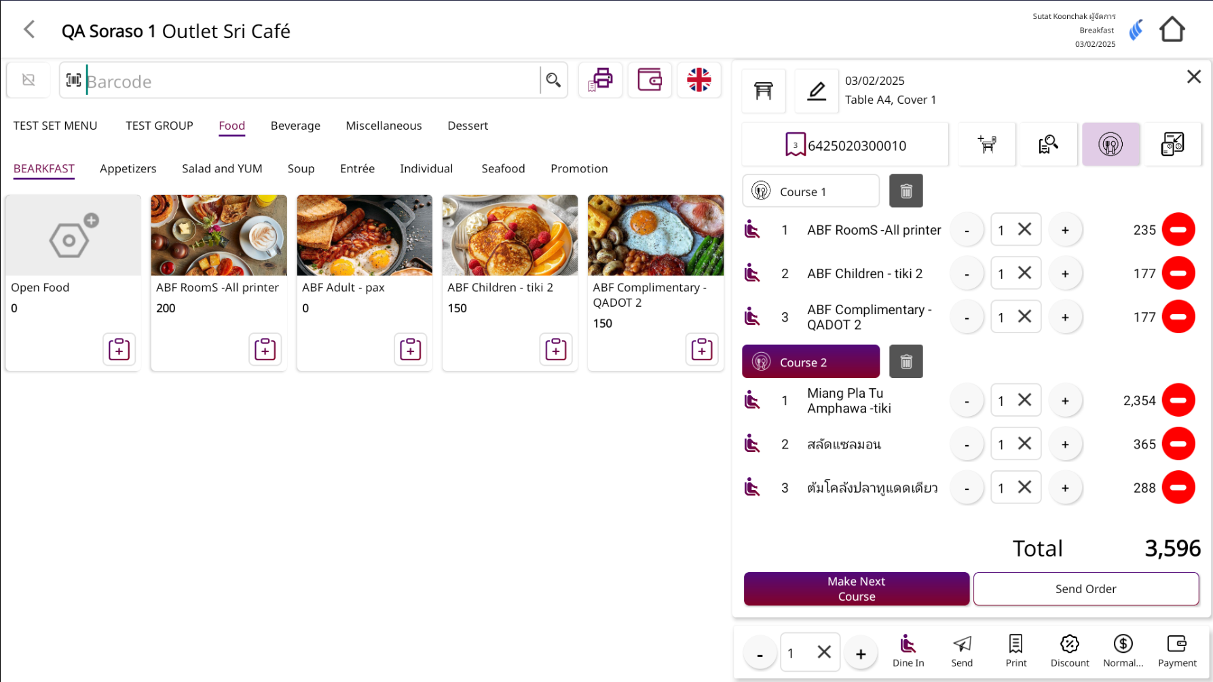Viewport: 1213px width, 682px height.
Task: Decrease quantity of ABF RoomS -All printer
Action: point(967,231)
